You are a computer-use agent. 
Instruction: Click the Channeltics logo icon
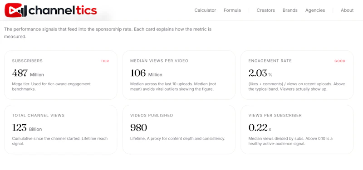[x=16, y=10]
